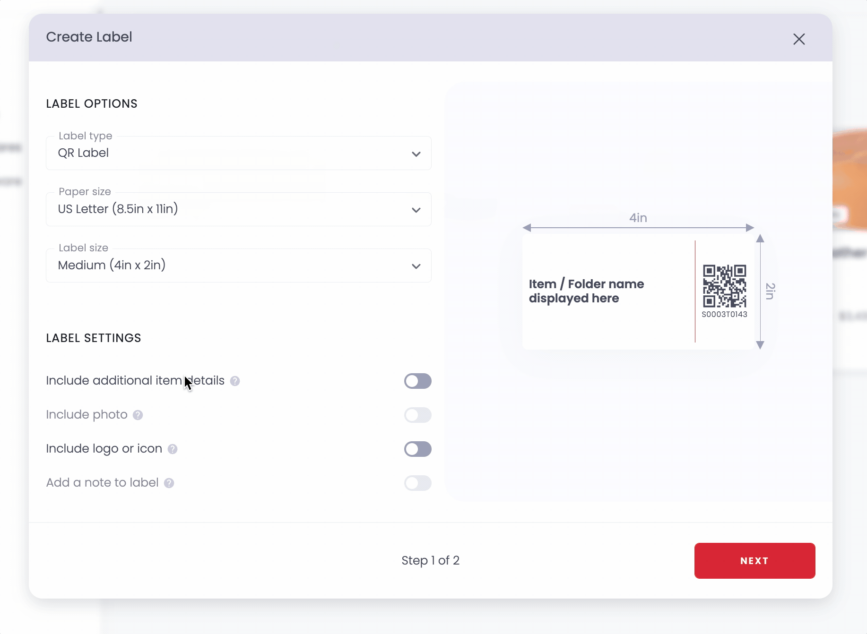This screenshot has width=867, height=634.
Task: Click the NEXT button
Action: point(754,561)
